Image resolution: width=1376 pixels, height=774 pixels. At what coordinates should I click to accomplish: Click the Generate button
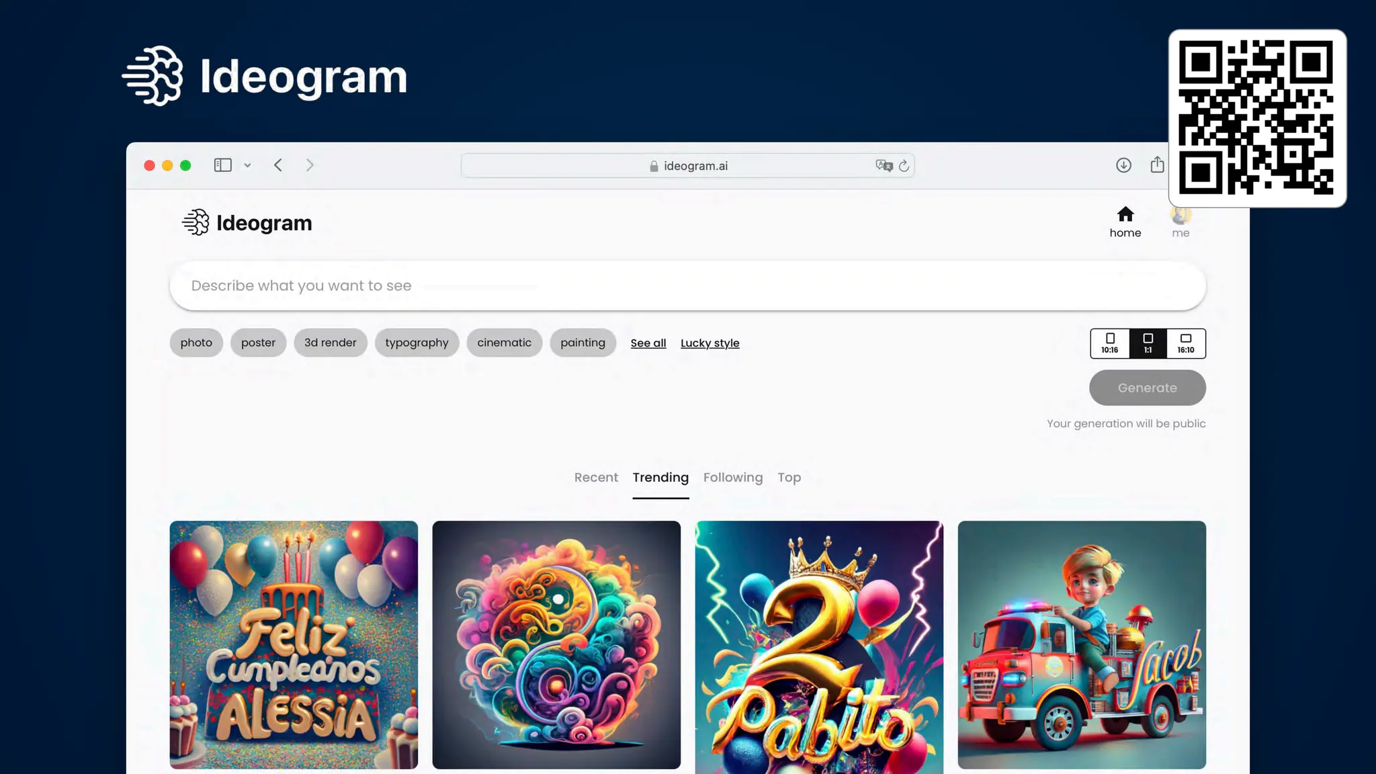(1148, 388)
